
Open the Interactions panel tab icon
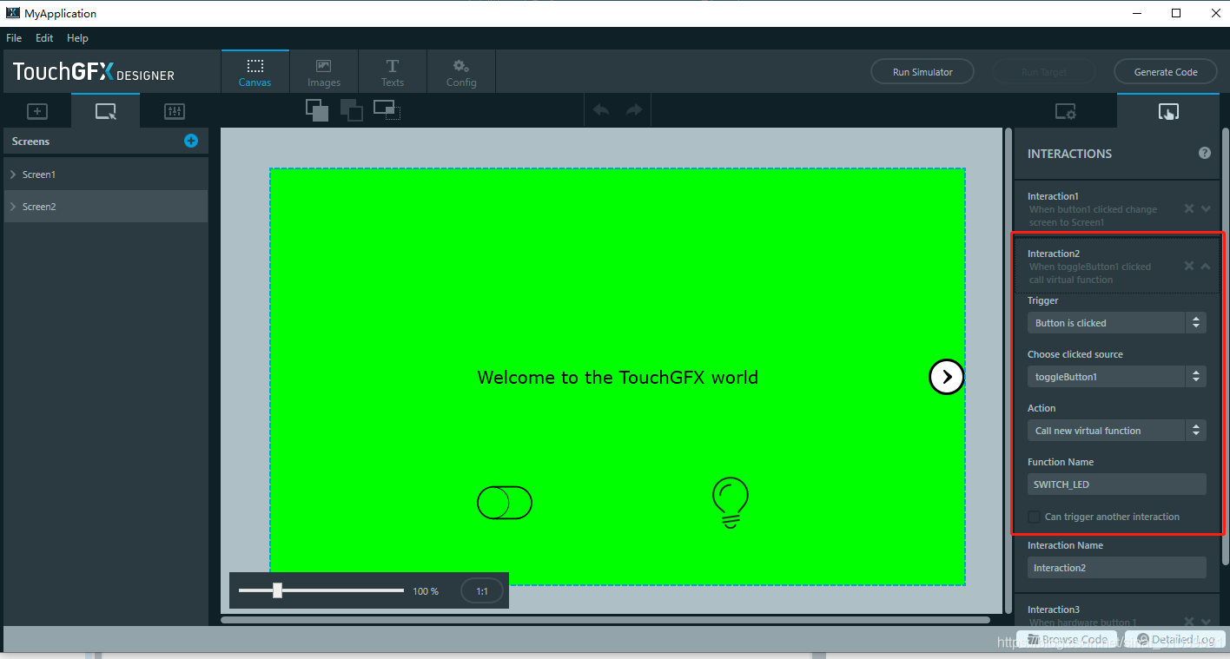pyautogui.click(x=1168, y=111)
